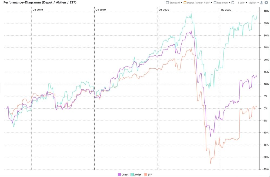Click the Regionen window icon
The height and width of the screenshot is (177, 270).
(215, 3)
